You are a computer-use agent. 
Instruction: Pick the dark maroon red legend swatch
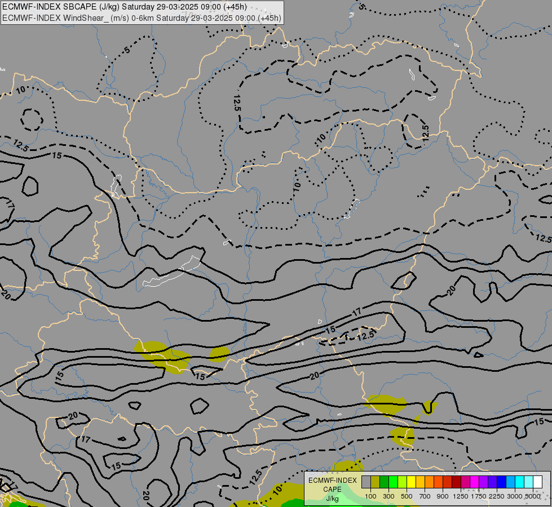click(457, 482)
